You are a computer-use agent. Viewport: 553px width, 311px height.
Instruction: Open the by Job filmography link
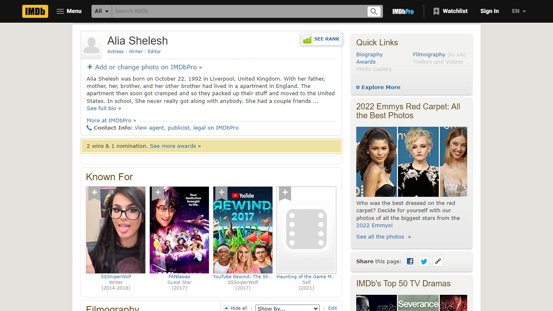pos(457,55)
